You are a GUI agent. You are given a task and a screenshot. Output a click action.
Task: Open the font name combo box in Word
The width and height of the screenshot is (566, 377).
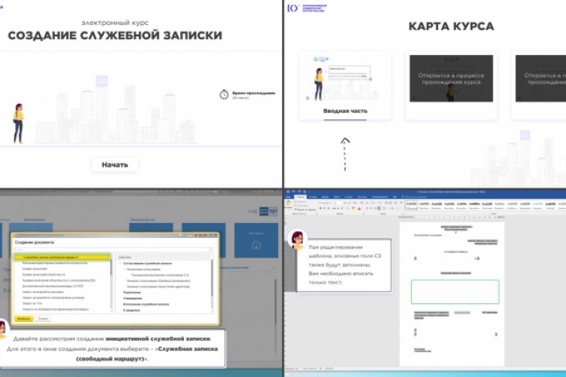pos(325,203)
